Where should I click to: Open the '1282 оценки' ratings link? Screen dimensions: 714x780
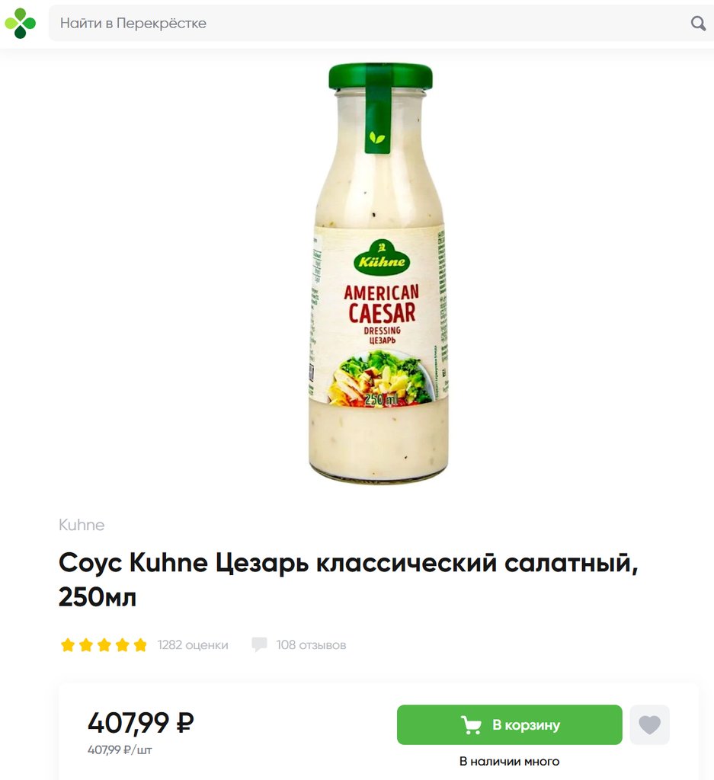(193, 645)
